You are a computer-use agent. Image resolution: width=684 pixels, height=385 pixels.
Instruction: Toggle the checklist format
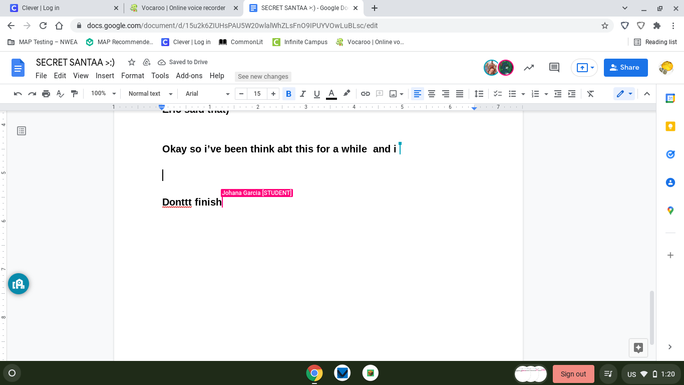coord(498,94)
